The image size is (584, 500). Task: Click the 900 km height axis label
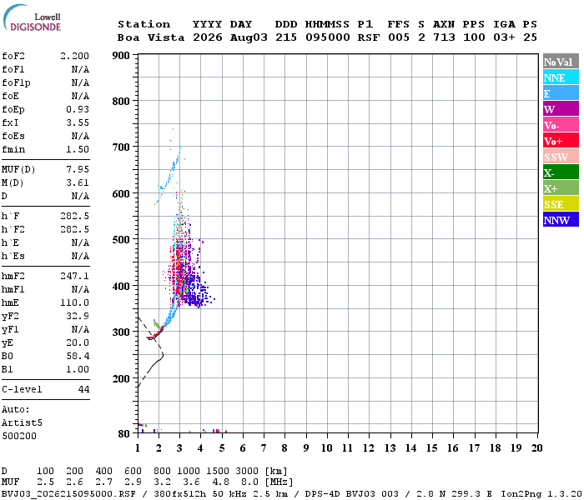[x=121, y=56]
